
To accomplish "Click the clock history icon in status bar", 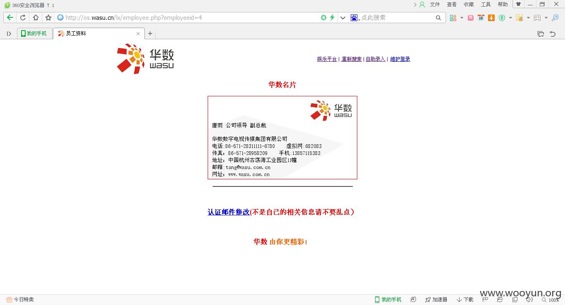I will click(x=413, y=300).
